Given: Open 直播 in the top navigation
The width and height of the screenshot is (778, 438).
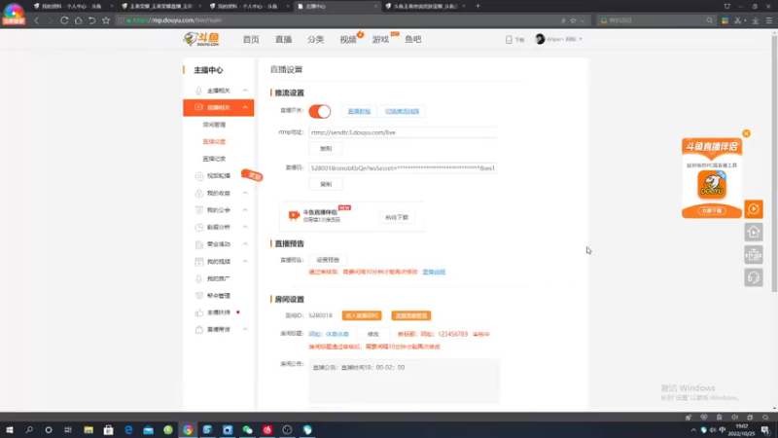Looking at the screenshot, I should [x=283, y=39].
